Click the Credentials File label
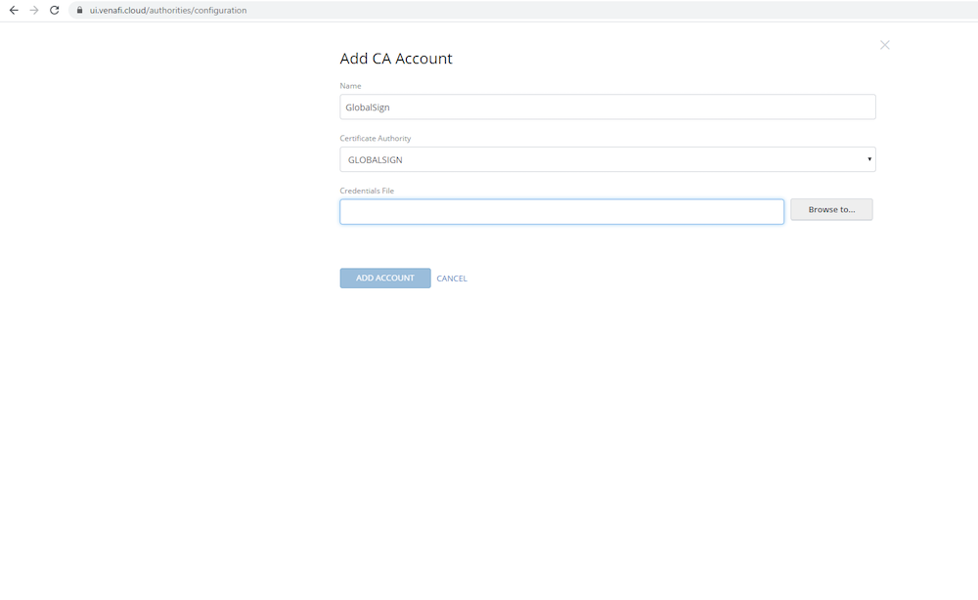978x600 pixels. pos(367,191)
